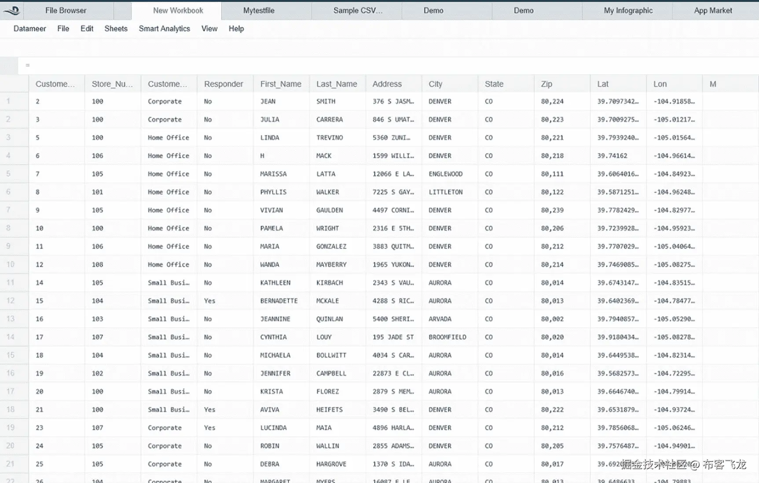Select the Store_Nu... column header
The height and width of the screenshot is (483, 759).
[113, 84]
